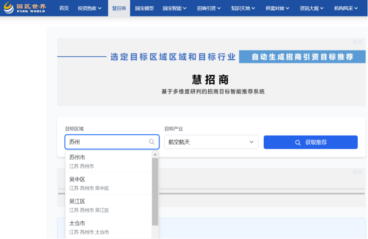Select the 太仓市 suggestion
Image resolution: width=368 pixels, height=239 pixels.
108,227
